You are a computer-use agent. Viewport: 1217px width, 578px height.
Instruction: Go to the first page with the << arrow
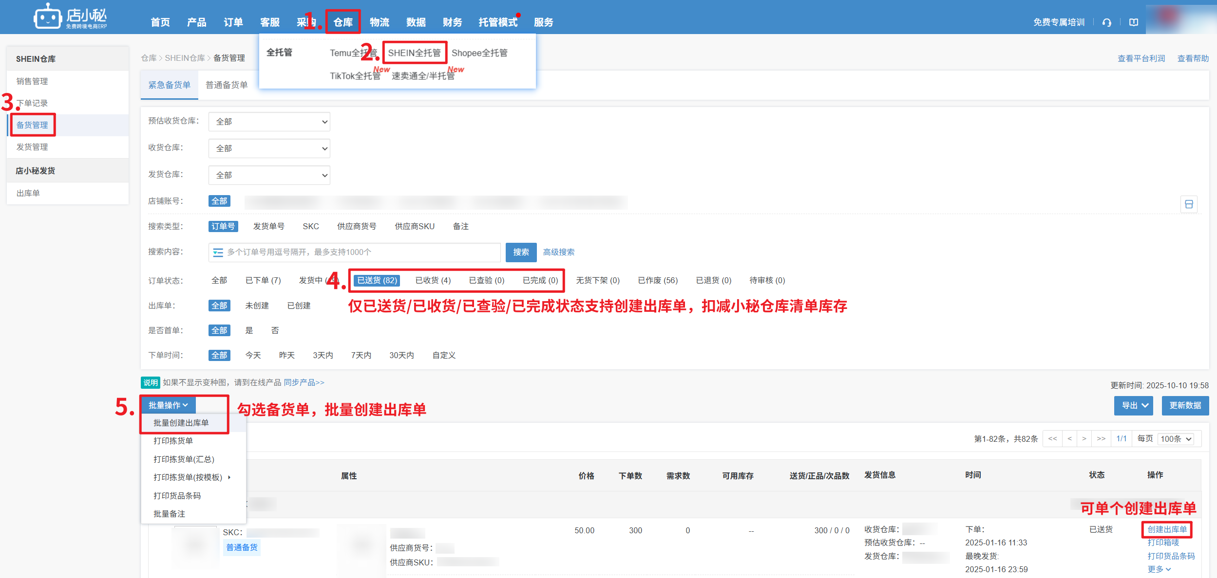click(x=1052, y=438)
